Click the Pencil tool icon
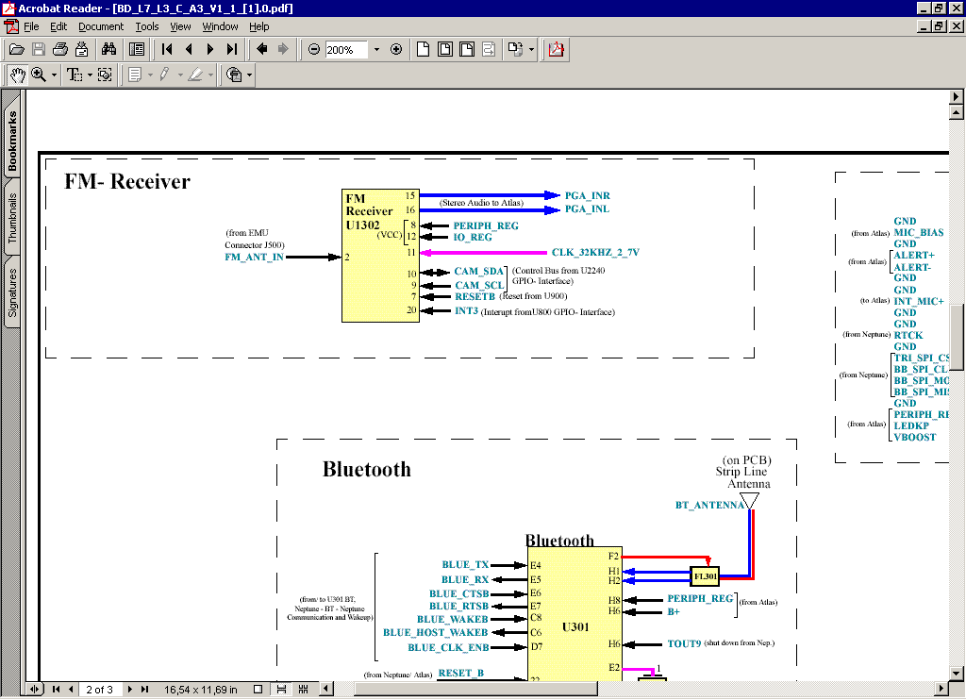 tap(164, 75)
